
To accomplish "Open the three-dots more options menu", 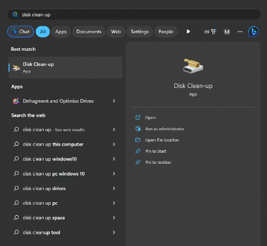I will [240, 31].
